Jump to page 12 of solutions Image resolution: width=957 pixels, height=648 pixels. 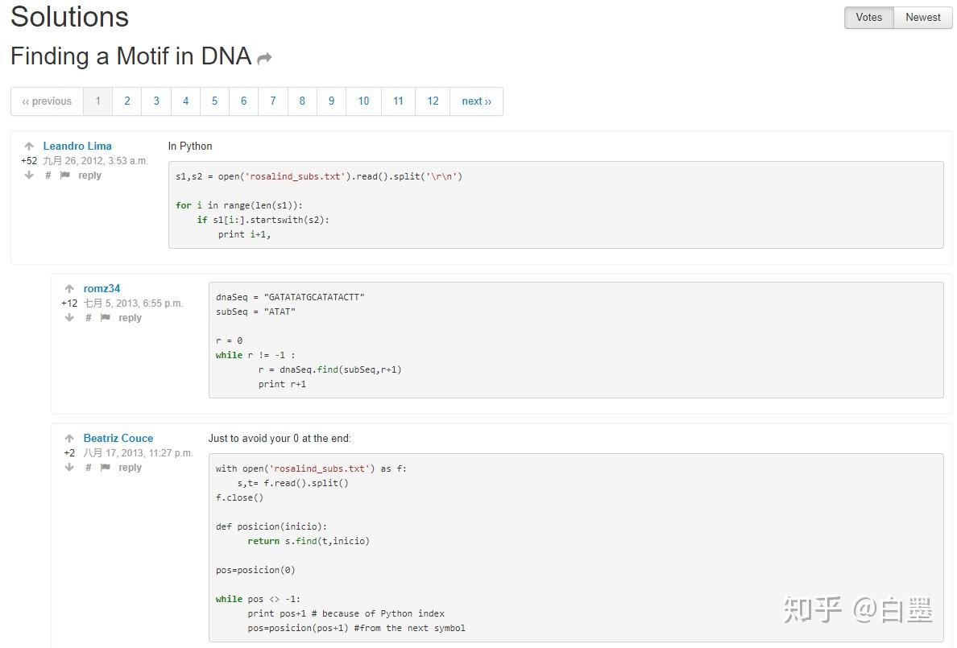[x=433, y=101]
